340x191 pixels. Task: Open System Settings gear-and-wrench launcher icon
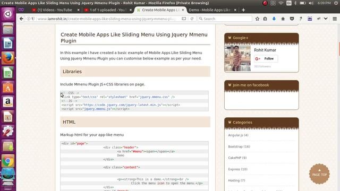[x=8, y=131]
